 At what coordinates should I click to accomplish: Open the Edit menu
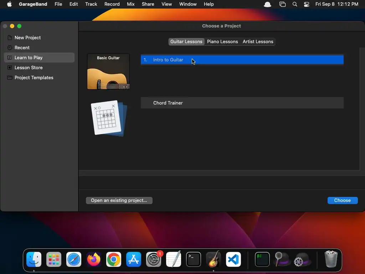click(73, 4)
